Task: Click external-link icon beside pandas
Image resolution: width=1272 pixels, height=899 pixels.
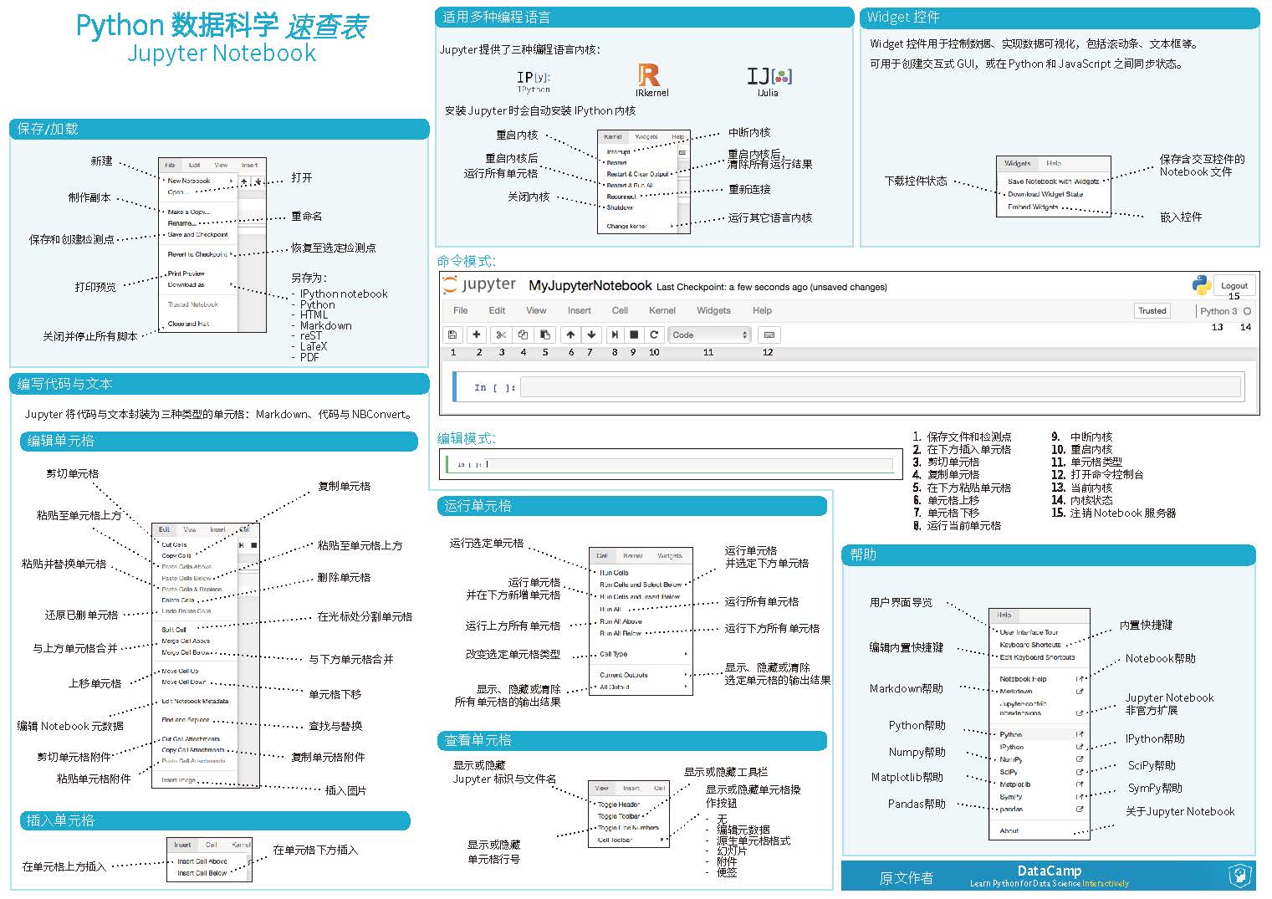Action: click(x=1080, y=810)
